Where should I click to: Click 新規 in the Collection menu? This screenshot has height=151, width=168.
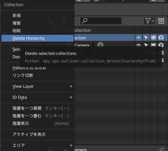[x=37, y=16]
